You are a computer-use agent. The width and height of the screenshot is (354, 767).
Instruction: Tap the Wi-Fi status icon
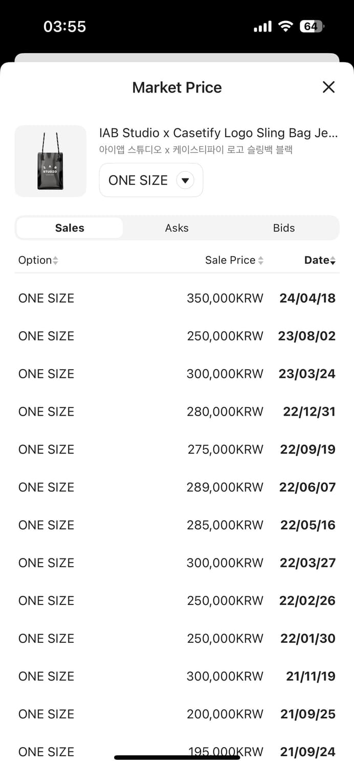pos(285,27)
